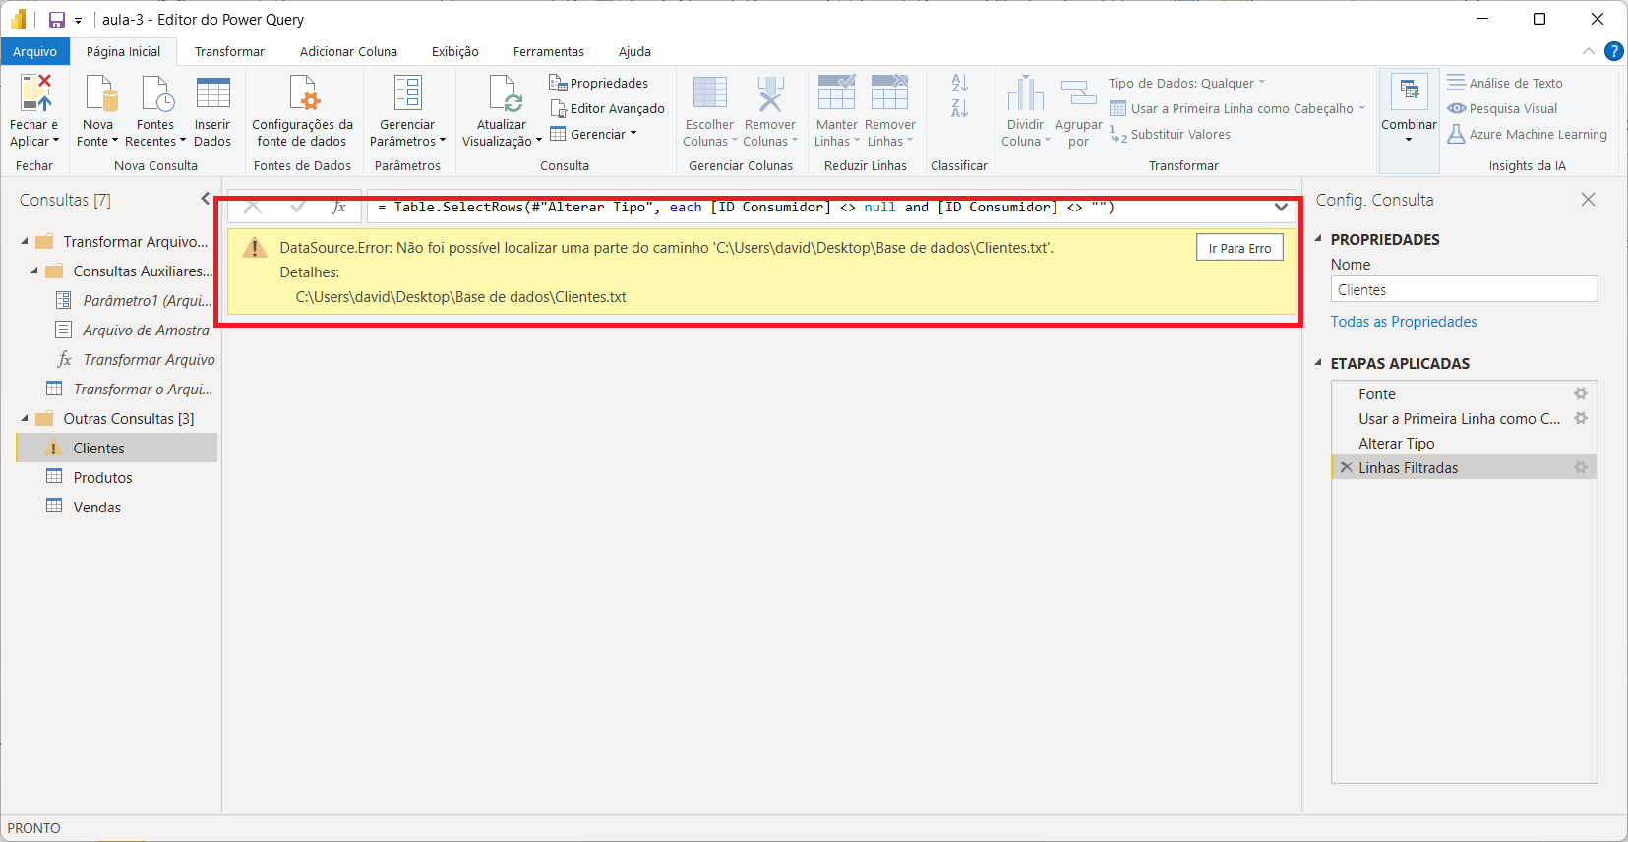Switch to Ferramentas tab
This screenshot has height=842, width=1628.
point(548,51)
